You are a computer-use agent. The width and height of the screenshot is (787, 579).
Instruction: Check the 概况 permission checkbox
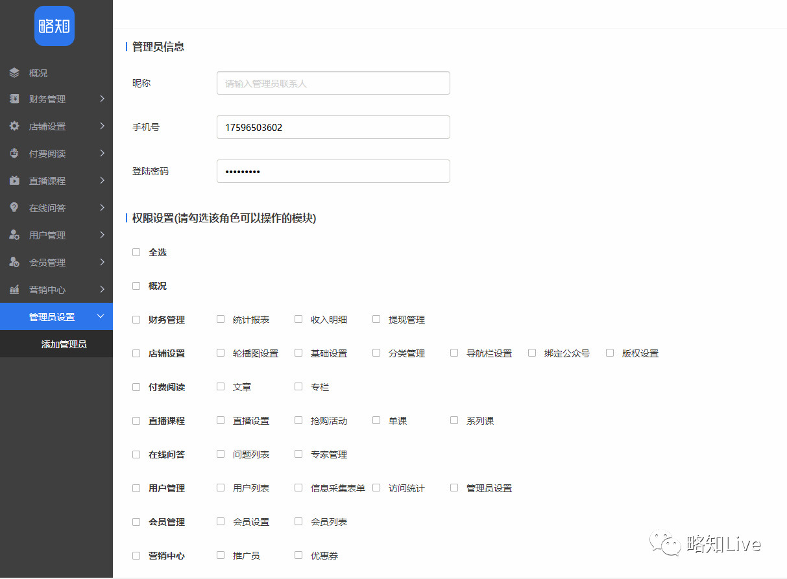[136, 285]
